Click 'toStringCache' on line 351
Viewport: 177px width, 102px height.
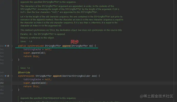click(x=32, y=80)
